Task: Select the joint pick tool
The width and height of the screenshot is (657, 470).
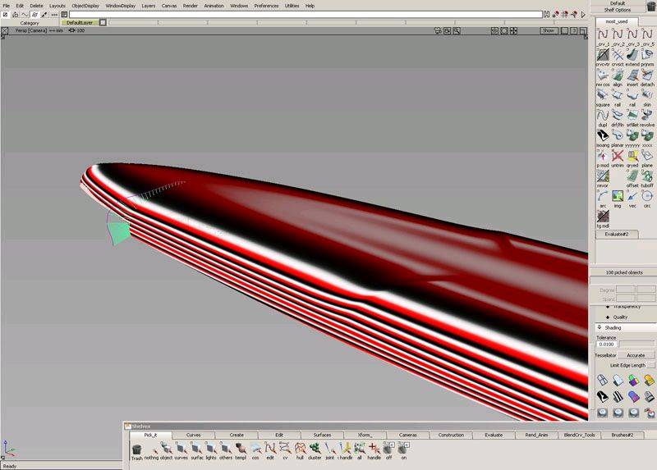Action: 329,449
